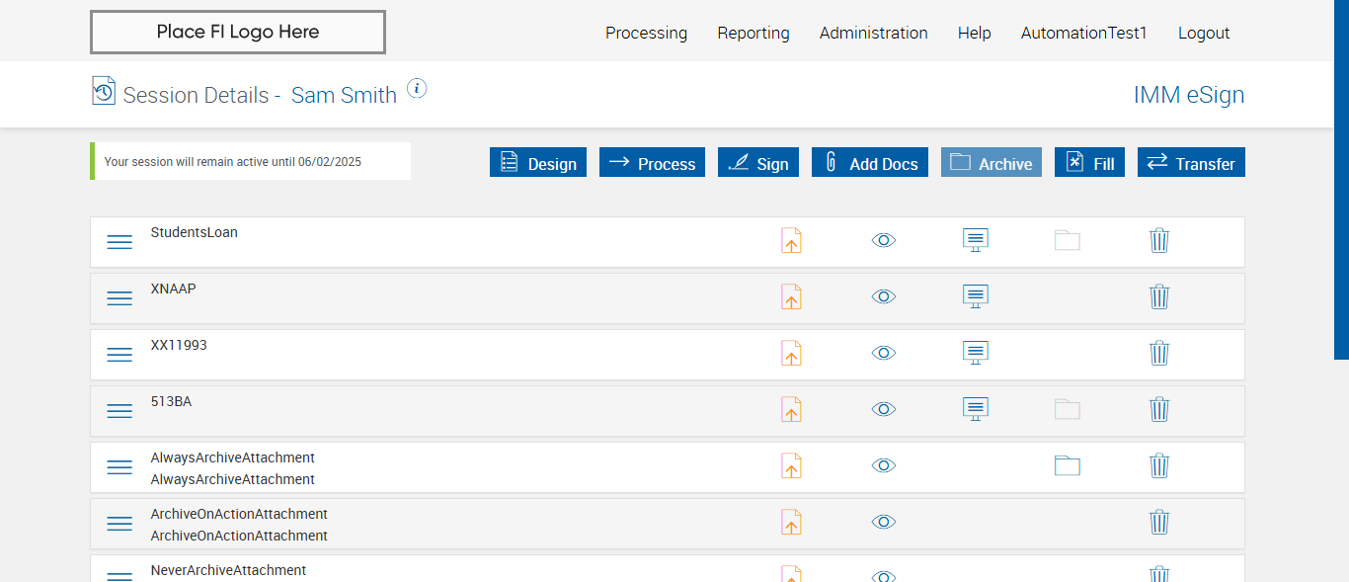Click the drag handle for 513BA row
Screen dimensions: 1349x582
(x=119, y=411)
